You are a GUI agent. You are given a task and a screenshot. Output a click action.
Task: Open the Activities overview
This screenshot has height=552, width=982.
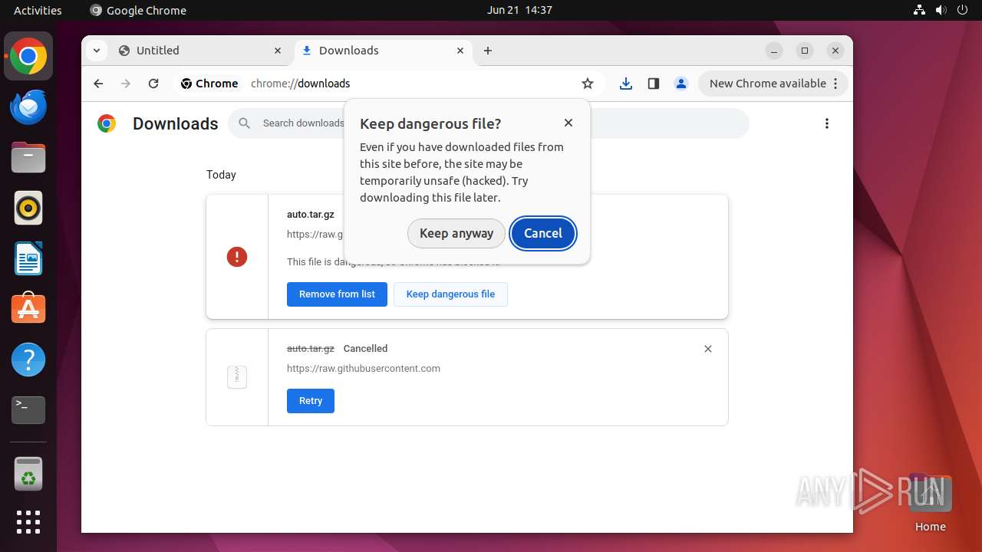(38, 10)
